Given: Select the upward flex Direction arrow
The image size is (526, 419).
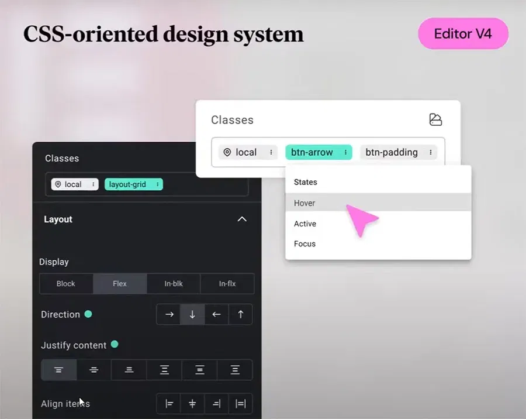Looking at the screenshot, I should (x=240, y=314).
